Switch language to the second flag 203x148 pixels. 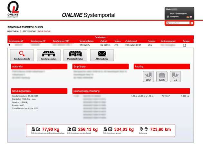tap(191, 17)
